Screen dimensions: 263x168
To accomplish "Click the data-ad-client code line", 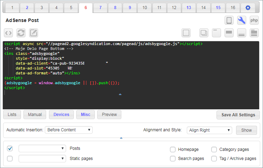I will (x=62, y=63).
